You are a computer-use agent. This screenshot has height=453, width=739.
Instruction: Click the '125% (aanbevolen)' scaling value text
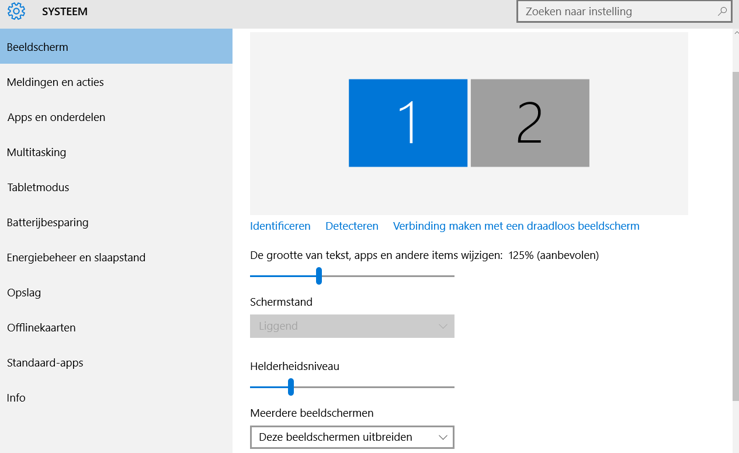tap(553, 255)
